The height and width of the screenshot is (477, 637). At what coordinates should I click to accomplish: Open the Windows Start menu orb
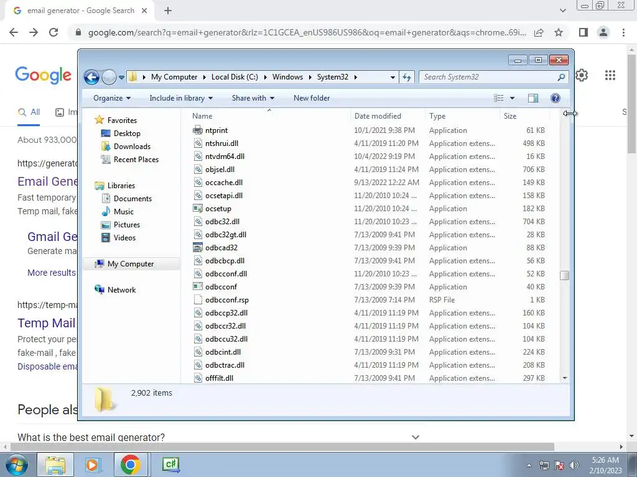pyautogui.click(x=16, y=465)
